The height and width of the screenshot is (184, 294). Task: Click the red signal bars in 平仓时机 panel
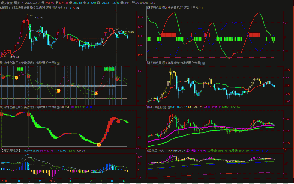[169, 34]
